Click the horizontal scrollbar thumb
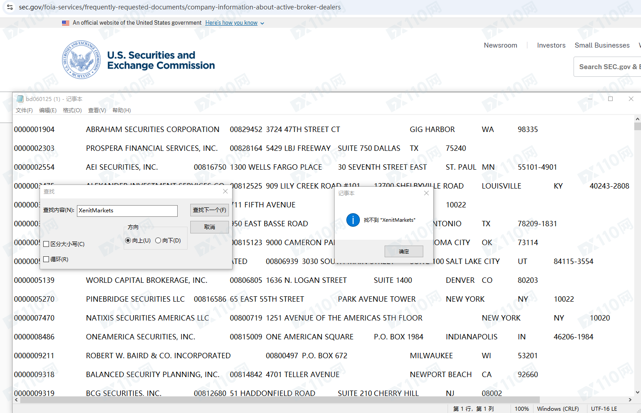 (279, 400)
